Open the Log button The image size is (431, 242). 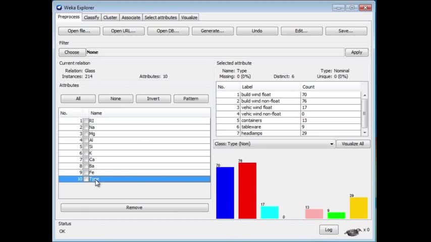click(329, 229)
